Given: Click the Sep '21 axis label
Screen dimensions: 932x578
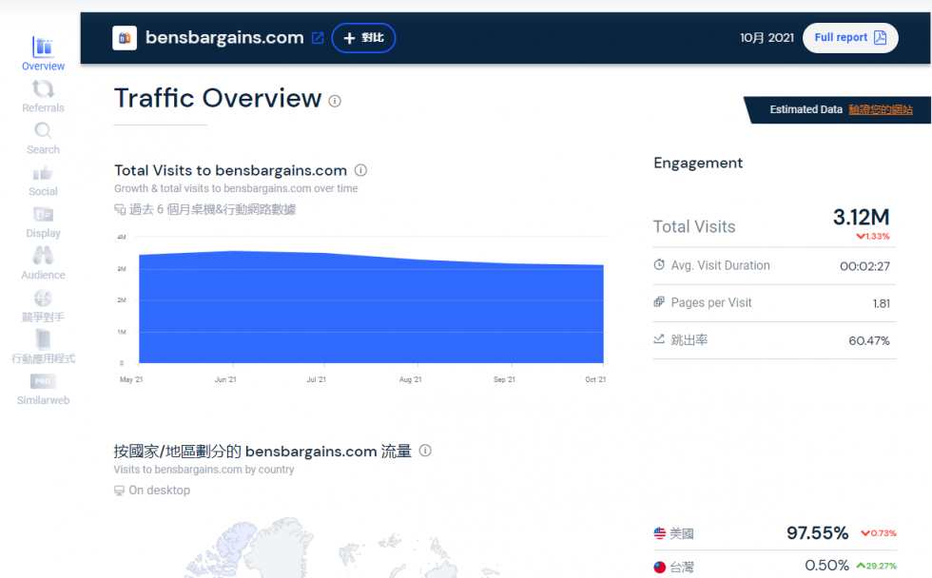Looking at the screenshot, I should pyautogui.click(x=504, y=379).
